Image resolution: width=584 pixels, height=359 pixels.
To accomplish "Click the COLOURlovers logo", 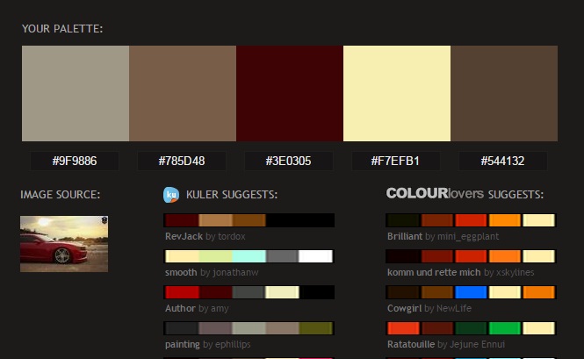I will [x=435, y=193].
